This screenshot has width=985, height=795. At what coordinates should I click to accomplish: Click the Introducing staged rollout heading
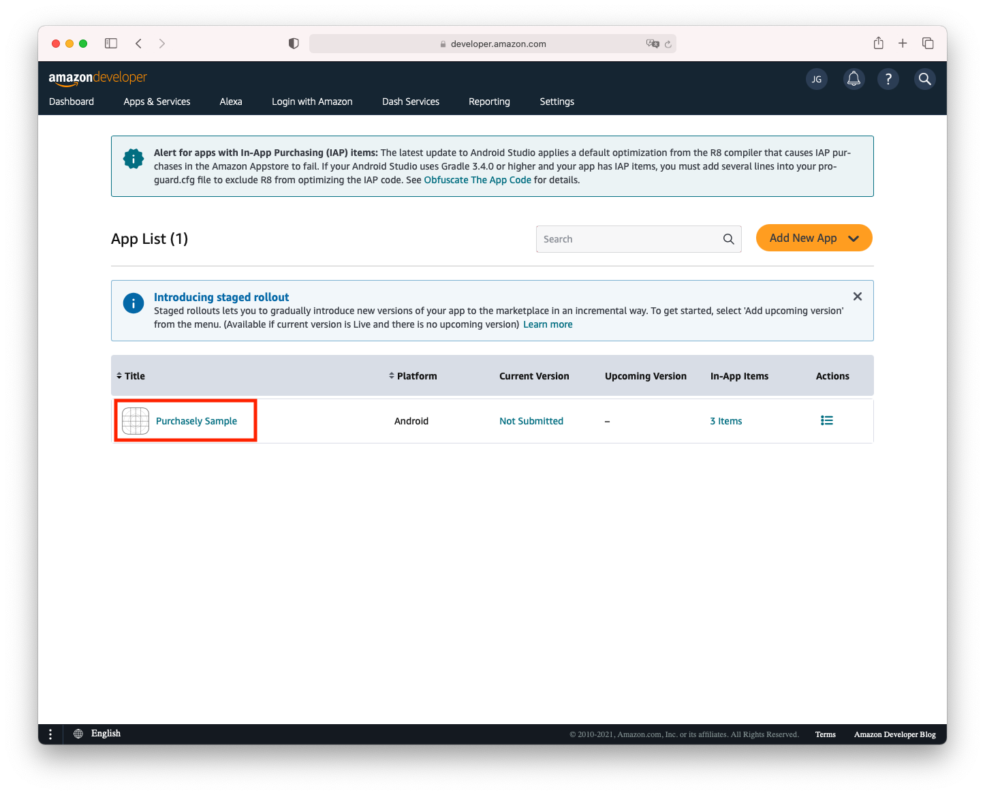tap(221, 297)
